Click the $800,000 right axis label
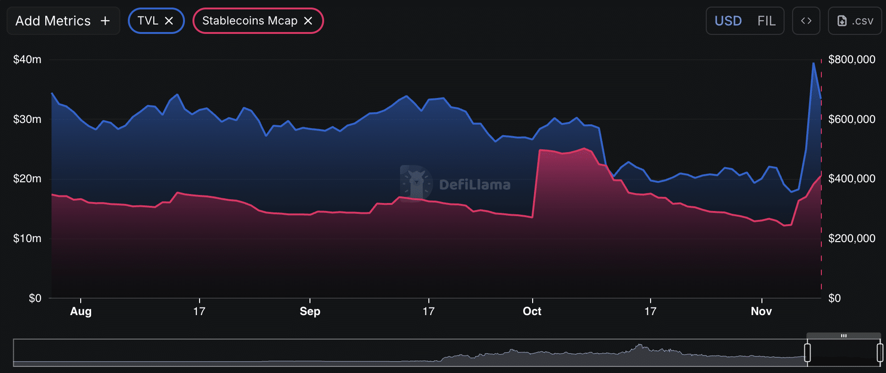Image resolution: width=886 pixels, height=373 pixels. 852,60
